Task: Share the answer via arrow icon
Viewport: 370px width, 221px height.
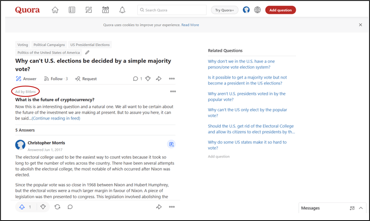Action: [159, 207]
